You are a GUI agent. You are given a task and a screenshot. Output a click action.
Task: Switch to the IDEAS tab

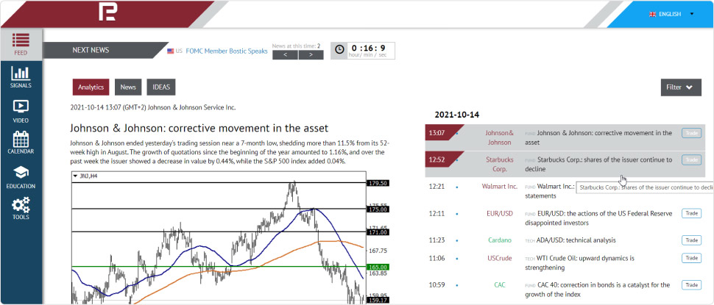[160, 87]
